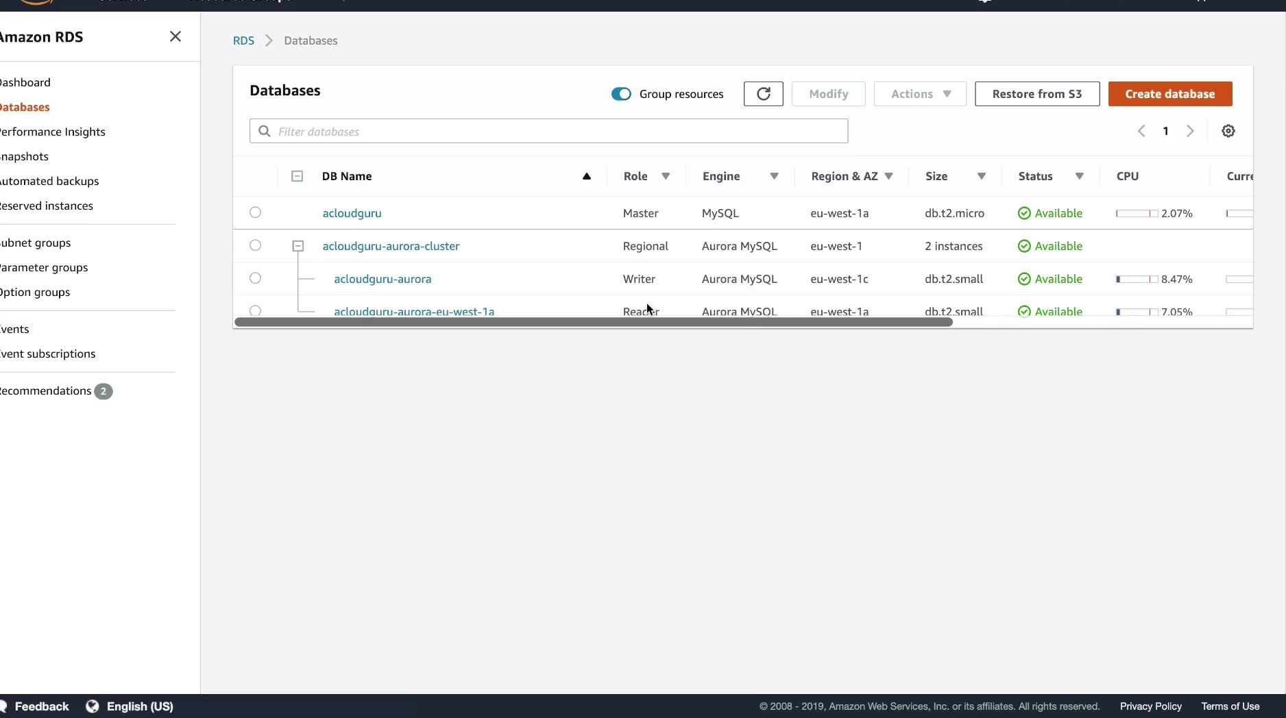Screen dimensions: 1286x718
Task: Click the refresh databases icon button
Action: tap(763, 94)
